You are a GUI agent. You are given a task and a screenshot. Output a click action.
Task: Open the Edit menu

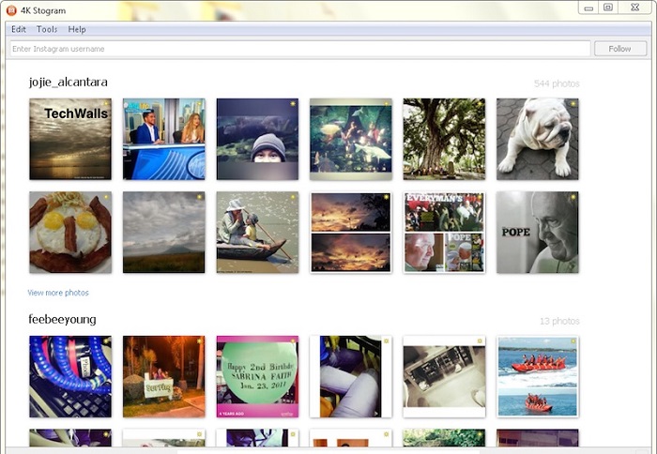point(19,29)
